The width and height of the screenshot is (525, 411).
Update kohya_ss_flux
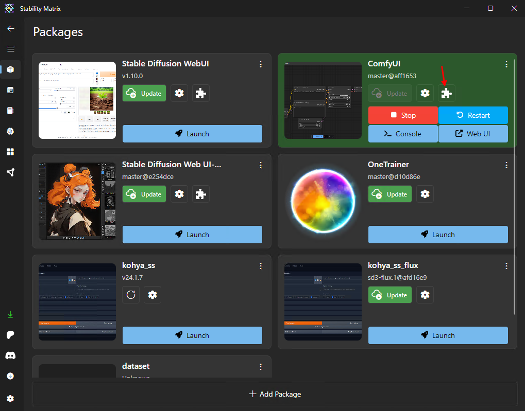click(x=389, y=295)
